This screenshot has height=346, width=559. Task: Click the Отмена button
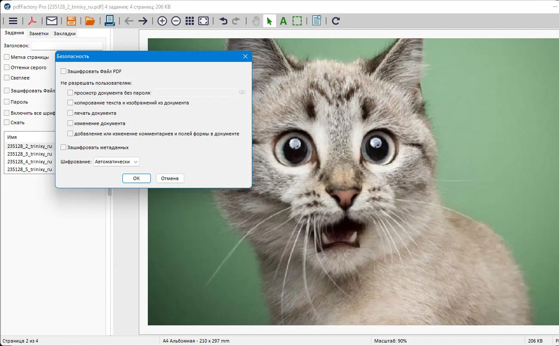click(x=170, y=178)
